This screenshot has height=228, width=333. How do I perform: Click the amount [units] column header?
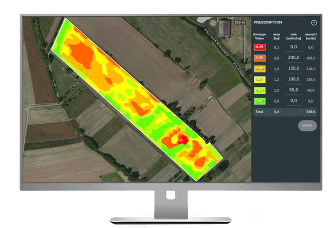coord(311,36)
